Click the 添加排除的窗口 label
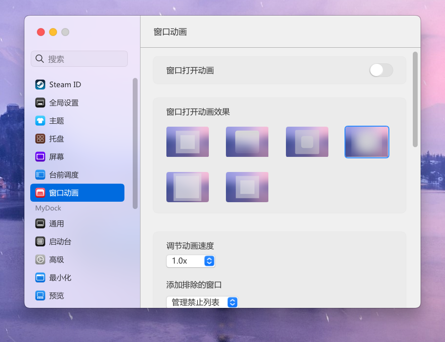Screen dimensions: 445x342 pyautogui.click(x=194, y=285)
